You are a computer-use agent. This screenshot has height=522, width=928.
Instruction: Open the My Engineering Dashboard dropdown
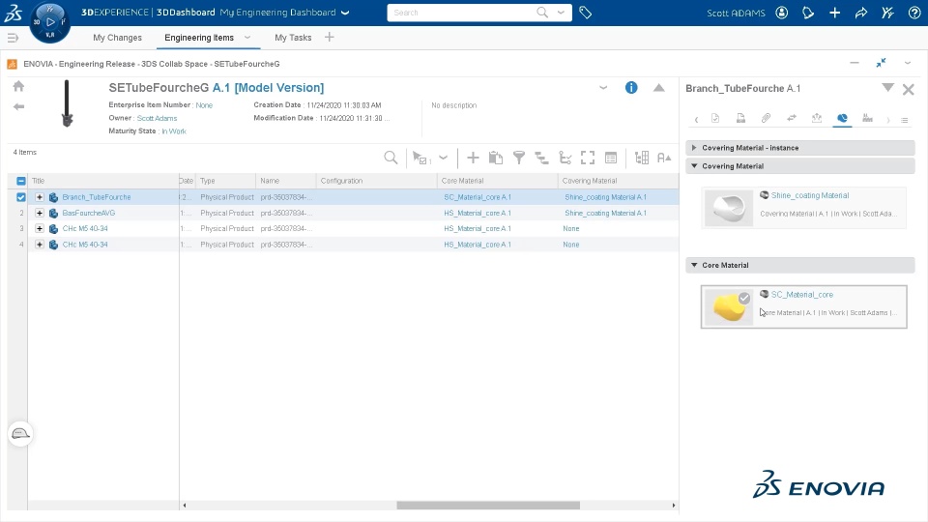pyautogui.click(x=346, y=13)
